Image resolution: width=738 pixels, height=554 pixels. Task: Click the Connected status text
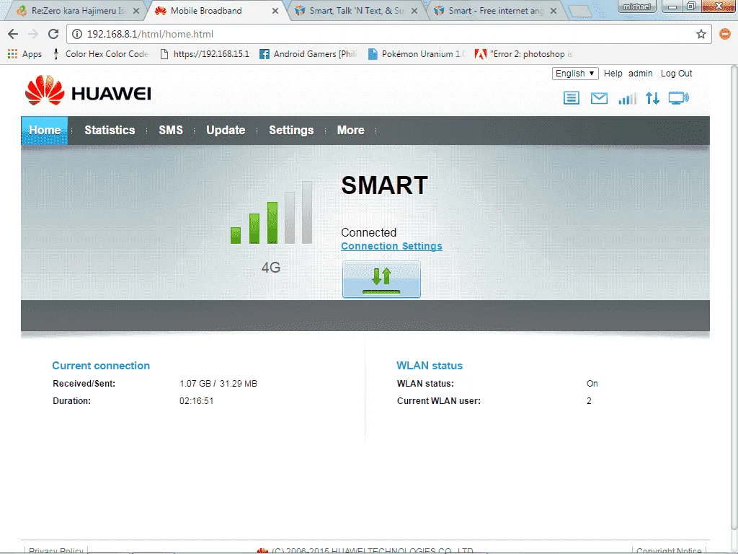[x=368, y=232]
